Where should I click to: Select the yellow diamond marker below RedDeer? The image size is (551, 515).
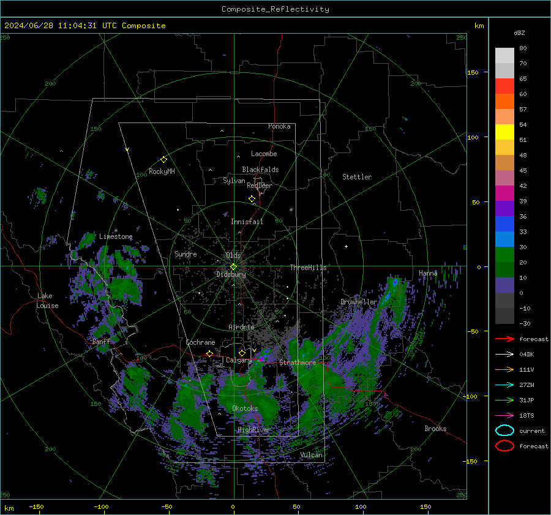[x=252, y=199]
